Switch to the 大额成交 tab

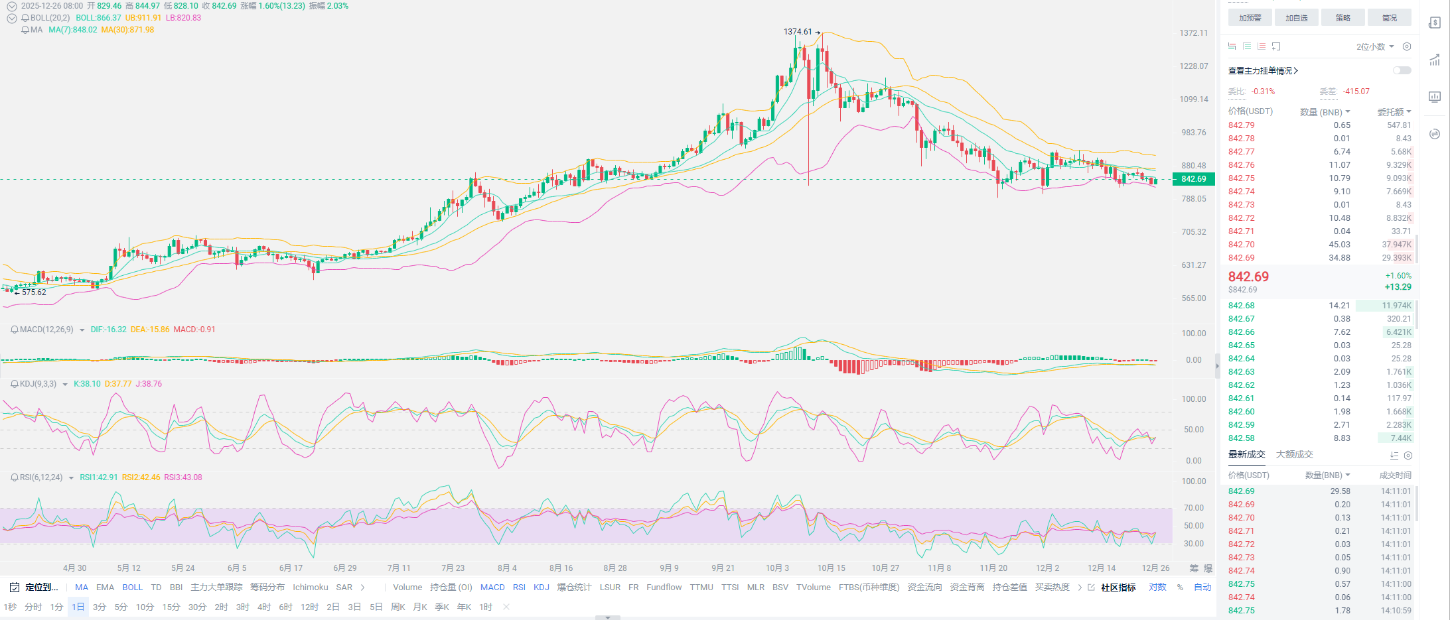click(x=1294, y=454)
